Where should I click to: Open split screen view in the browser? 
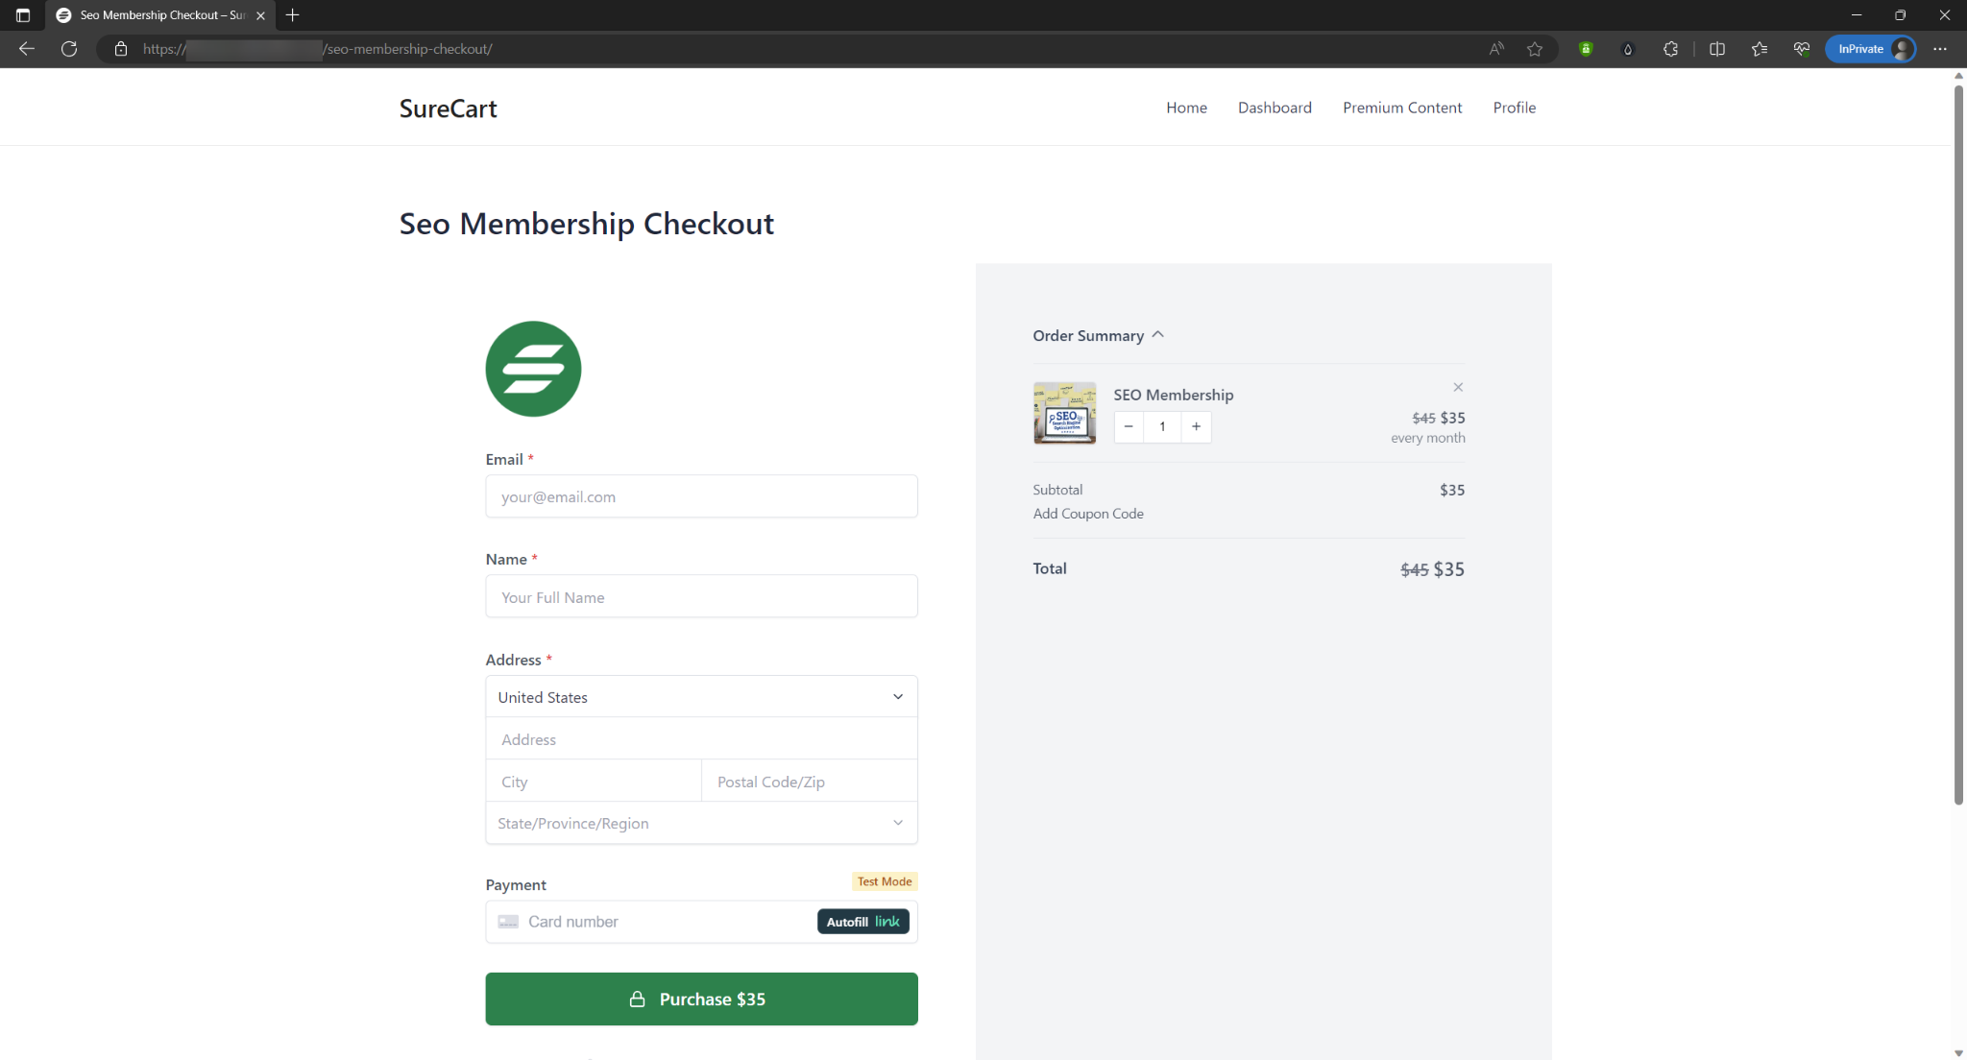click(x=1716, y=49)
